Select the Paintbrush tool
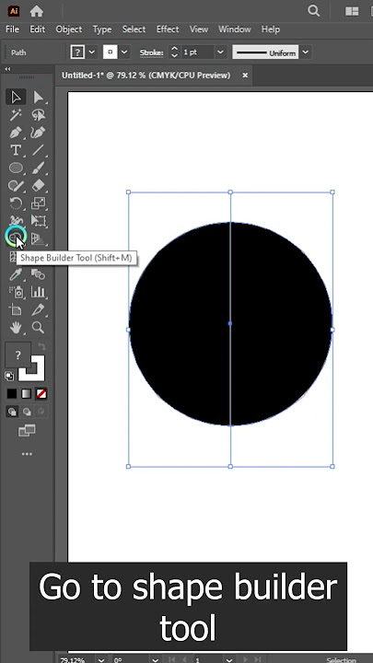Screen dimensions: 373x663 click(x=39, y=168)
